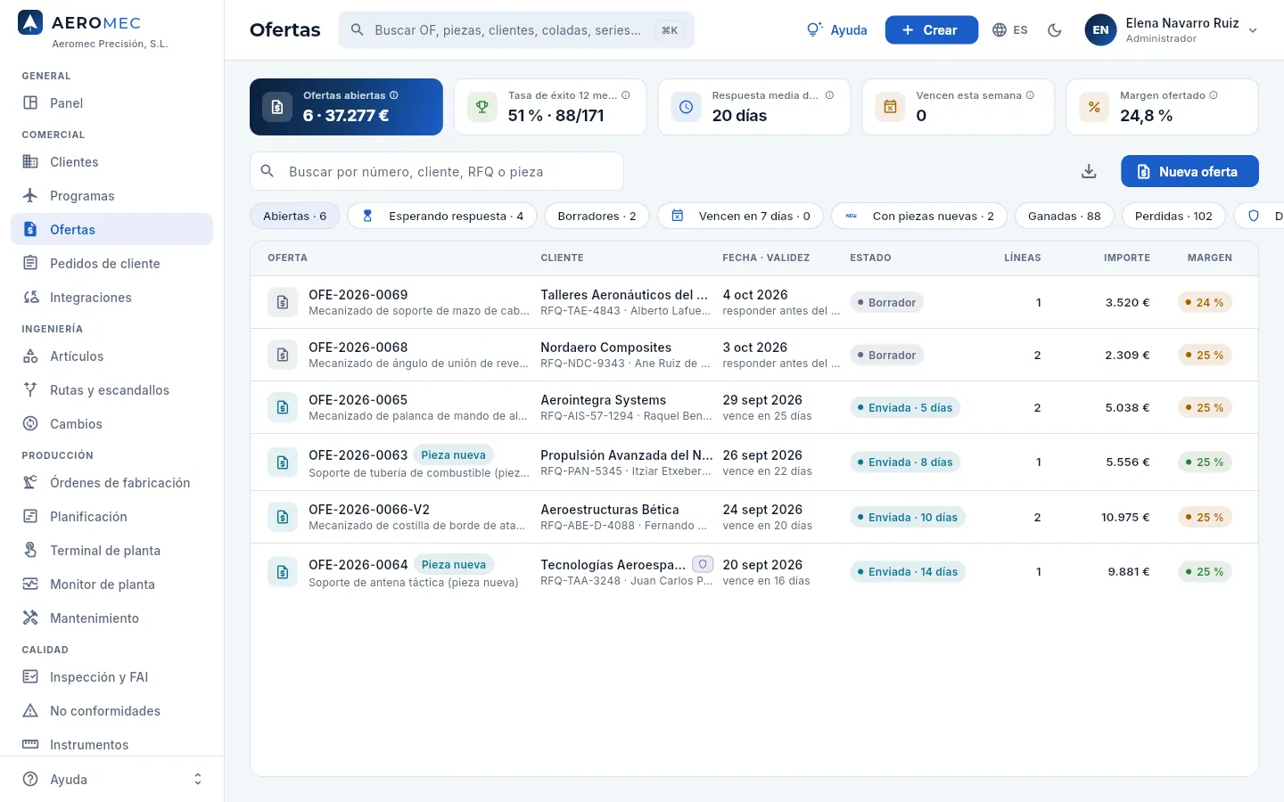Viewport: 1284px width, 802px height.
Task: Open Instrumentos in the sidebar
Action: pos(111,745)
